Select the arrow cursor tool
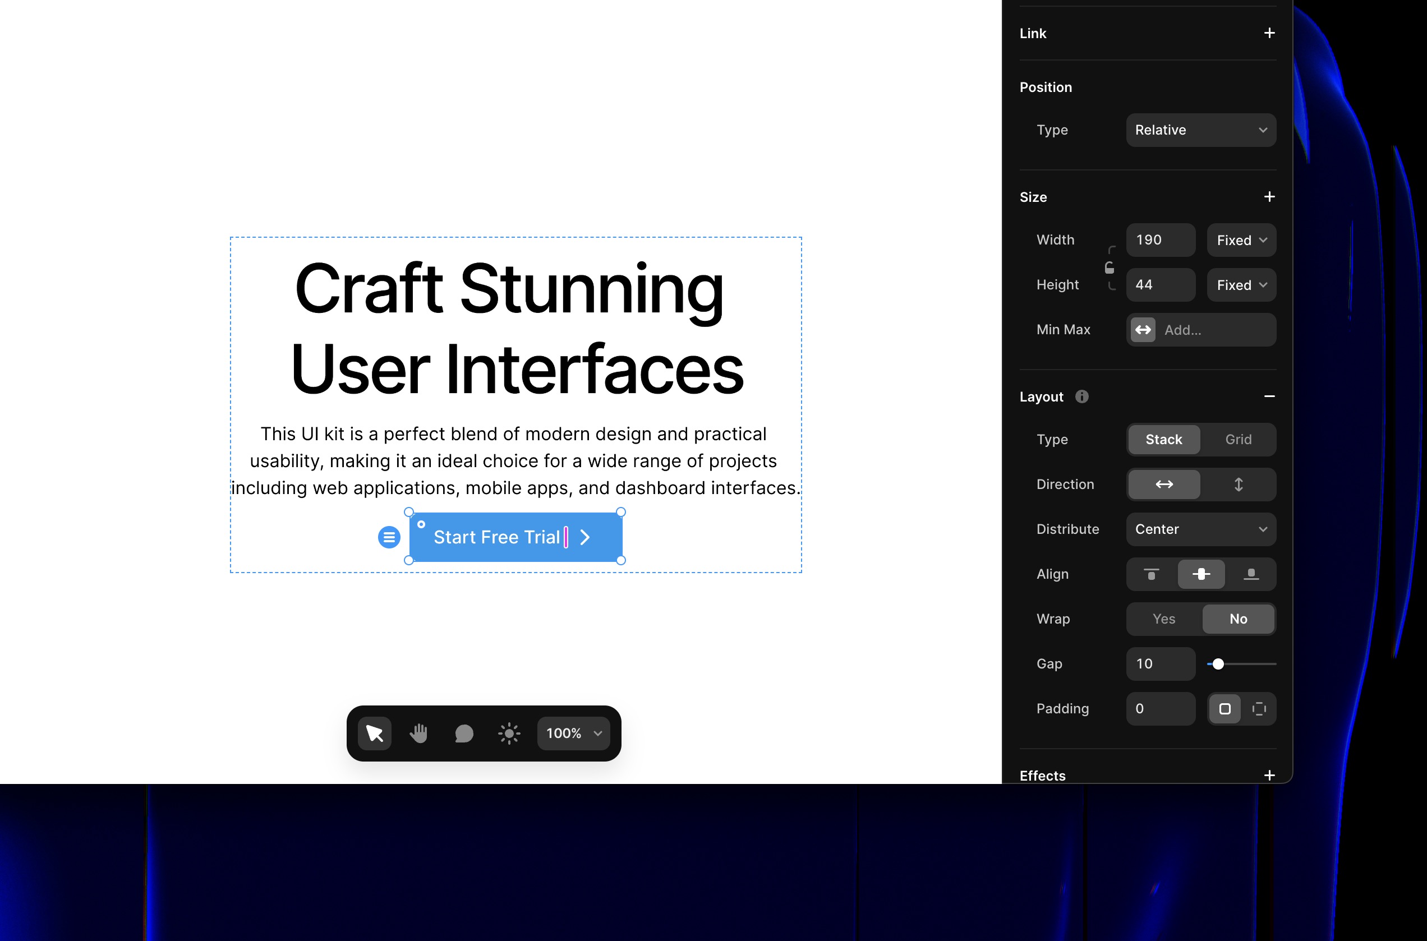The height and width of the screenshot is (941, 1427). pyautogui.click(x=374, y=733)
